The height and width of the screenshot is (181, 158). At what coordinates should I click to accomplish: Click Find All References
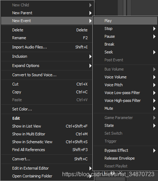point(47,150)
